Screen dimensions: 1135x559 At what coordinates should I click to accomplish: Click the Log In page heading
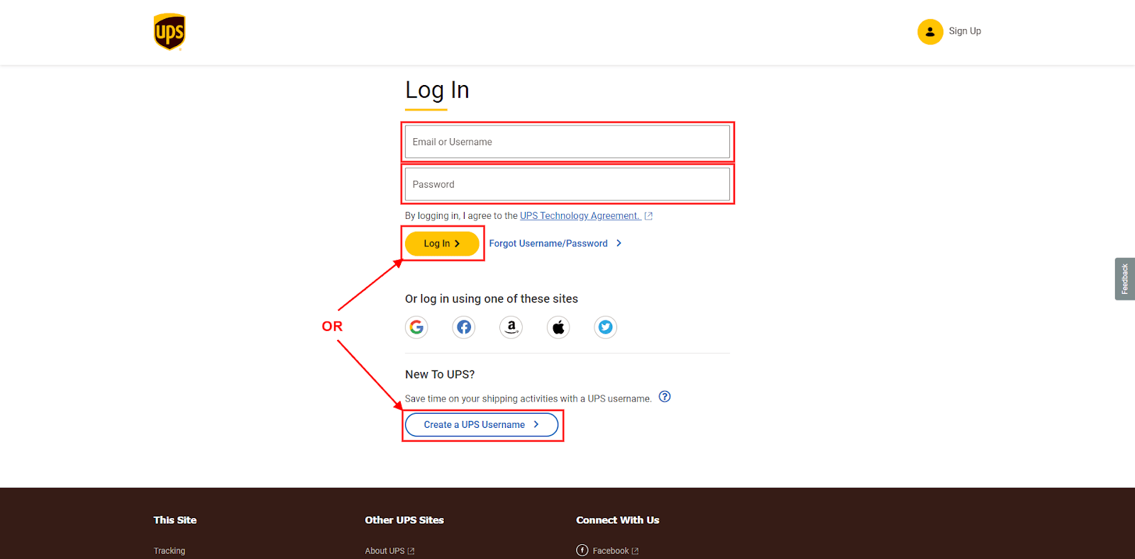(437, 90)
